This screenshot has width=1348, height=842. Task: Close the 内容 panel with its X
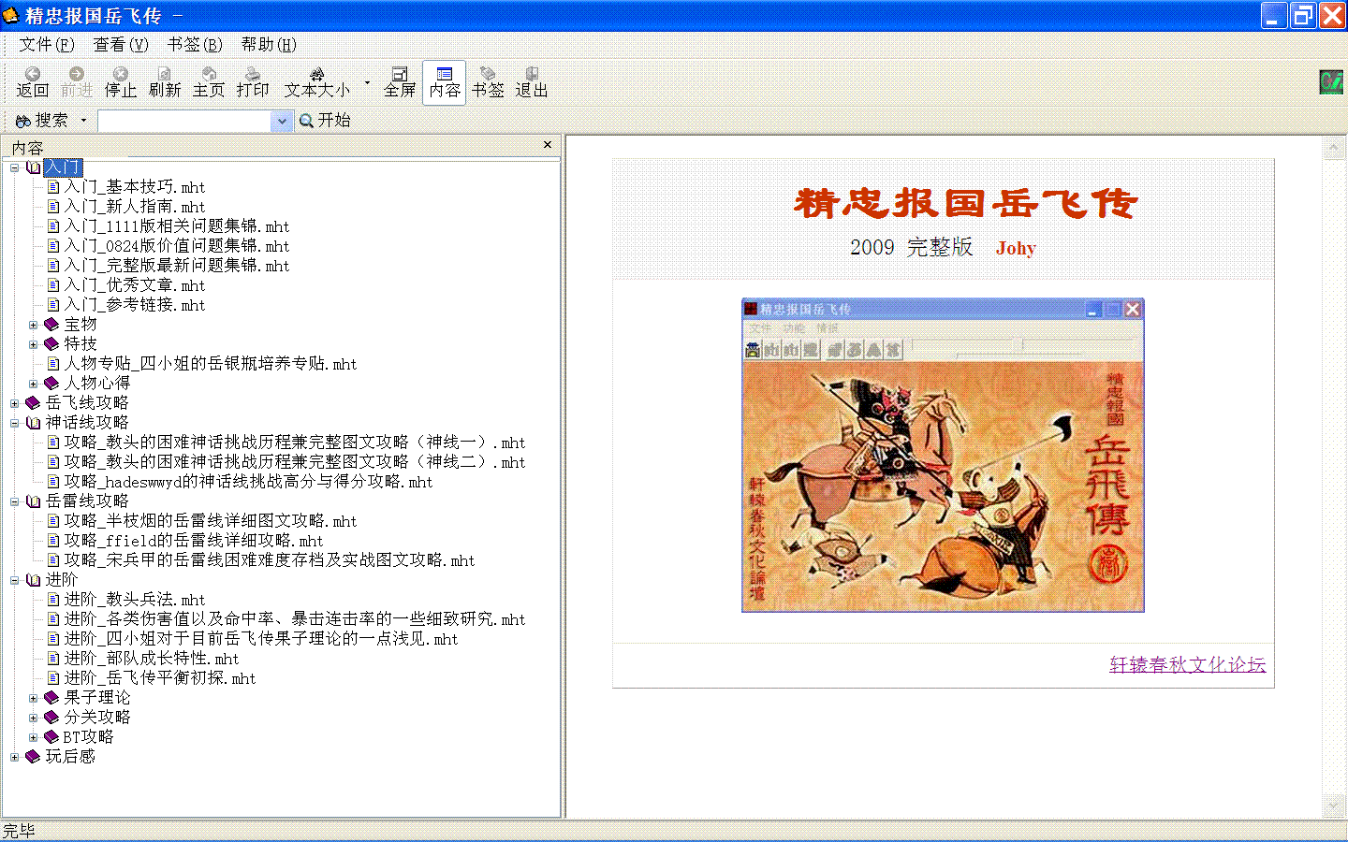[548, 145]
